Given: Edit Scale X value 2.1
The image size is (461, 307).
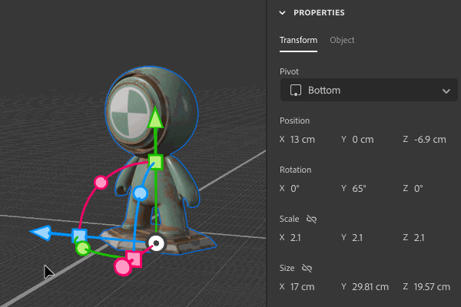Looking at the screenshot, I should click(x=296, y=238).
